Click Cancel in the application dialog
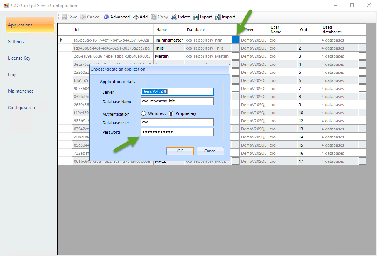377x256 pixels. click(x=210, y=151)
